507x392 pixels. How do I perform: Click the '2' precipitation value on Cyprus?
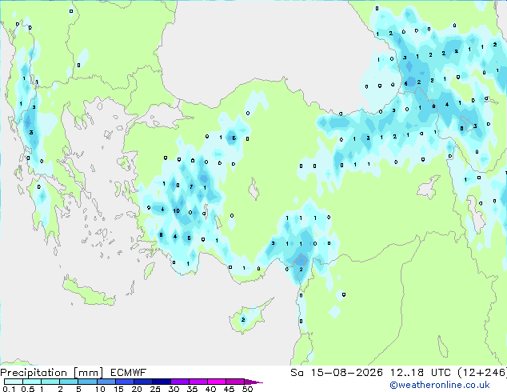pos(243,319)
